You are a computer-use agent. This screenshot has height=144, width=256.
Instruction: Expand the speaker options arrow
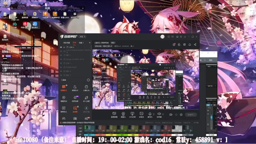click(x=163, y=114)
